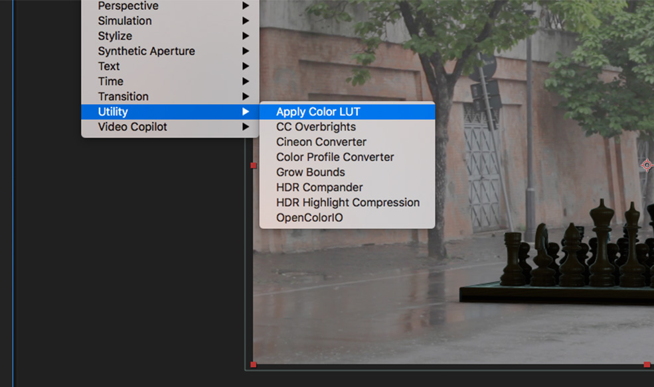
Task: Open the Time effects submenu
Action: click(x=170, y=81)
